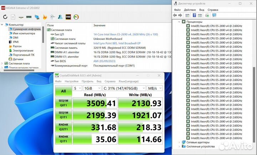Run the RND4K Q32T1 test
Screen dimensions: 257x155
pyautogui.click(x=64, y=127)
